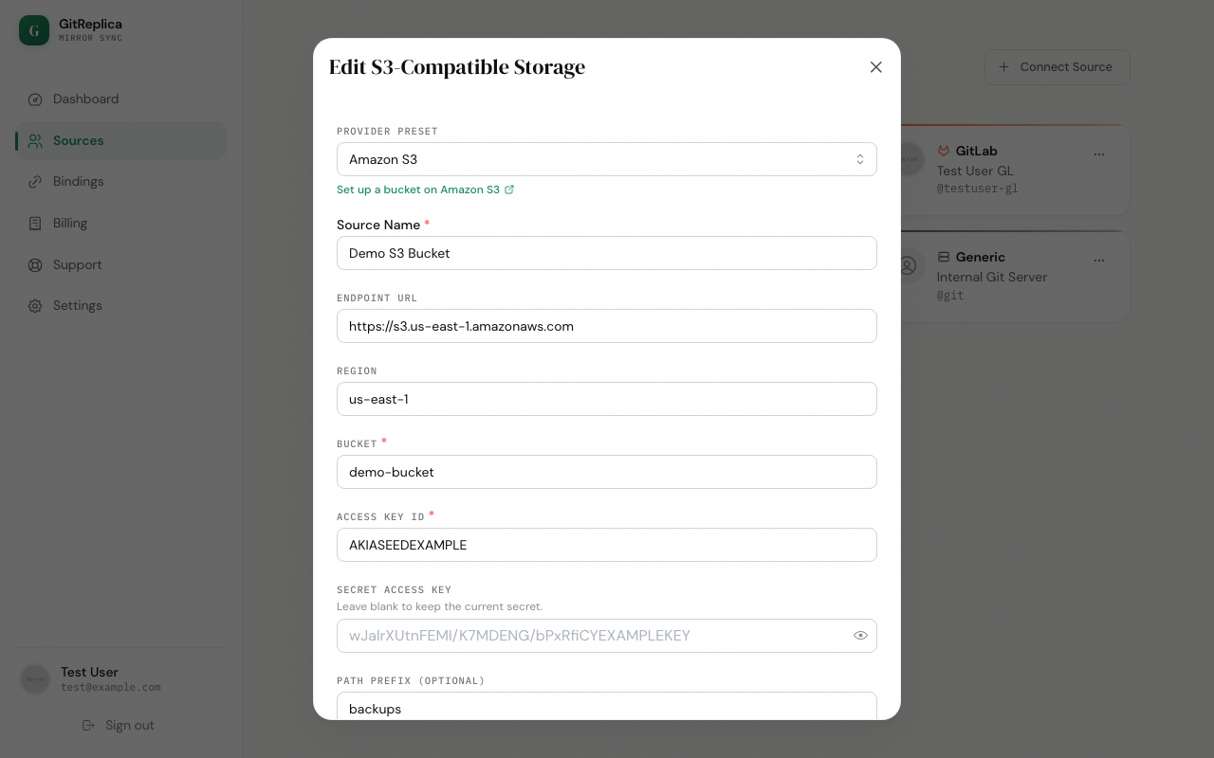
Task: Open the Billing page
Action: click(120, 224)
